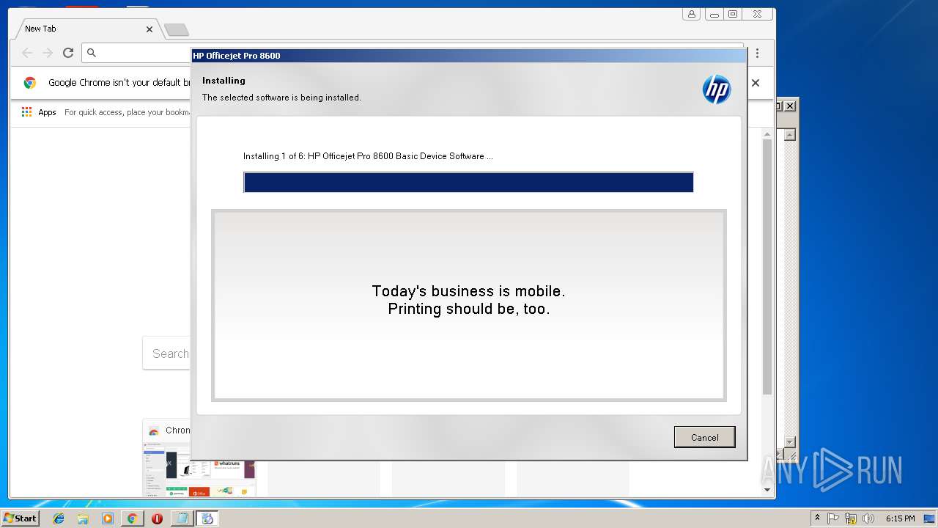Screen dimensions: 938x528
Task: Open the Action Center flag icon
Action: pyautogui.click(x=833, y=518)
